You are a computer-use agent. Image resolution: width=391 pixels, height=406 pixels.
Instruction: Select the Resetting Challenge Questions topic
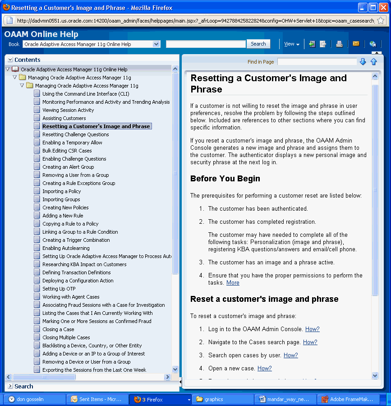(75, 134)
